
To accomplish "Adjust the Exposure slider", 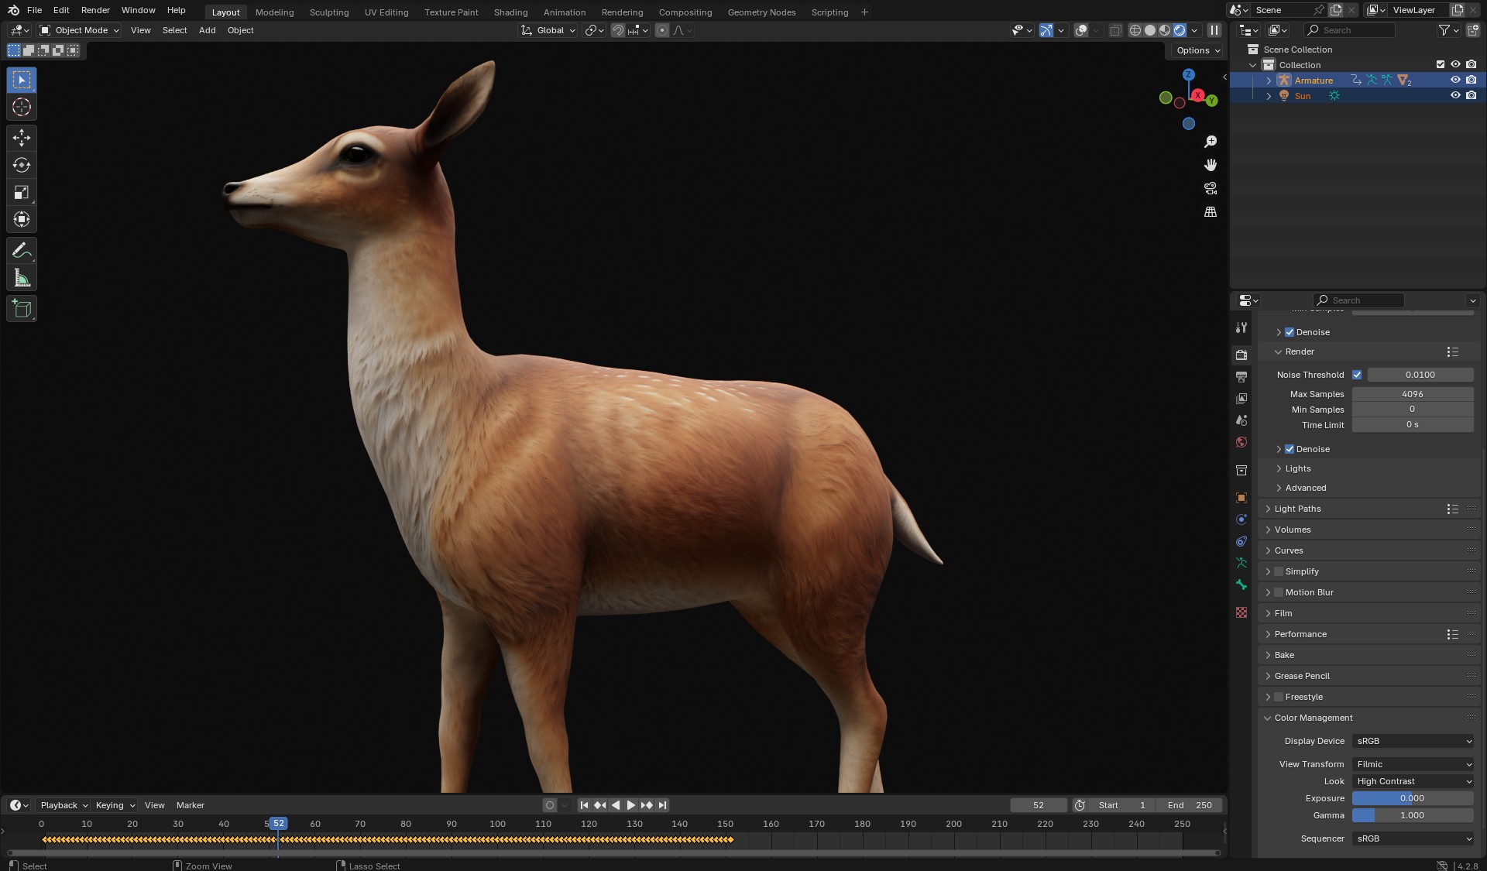I will coord(1412,798).
